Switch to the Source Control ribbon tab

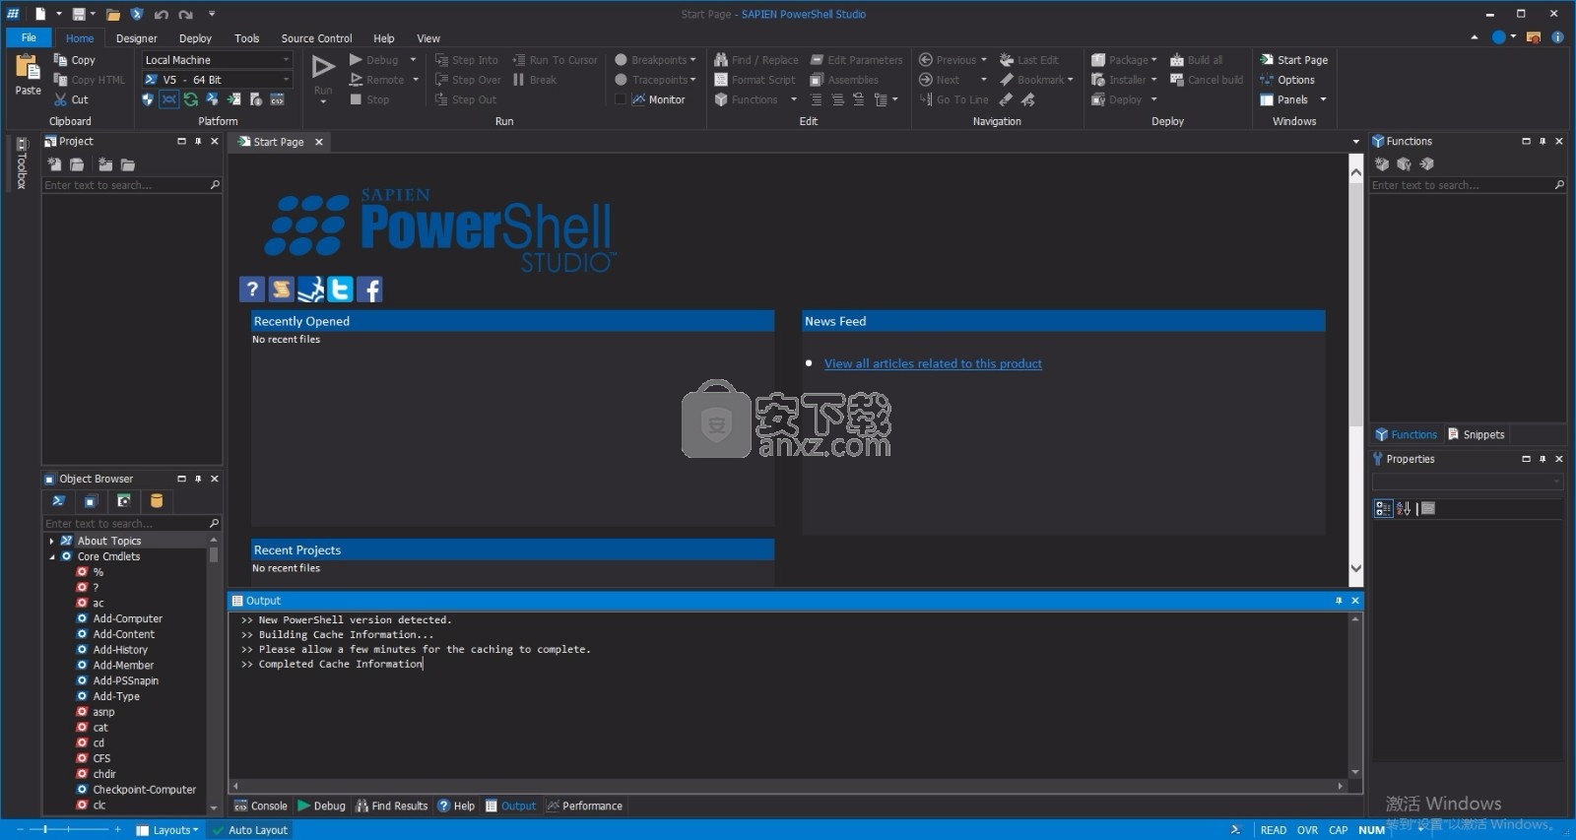point(316,38)
